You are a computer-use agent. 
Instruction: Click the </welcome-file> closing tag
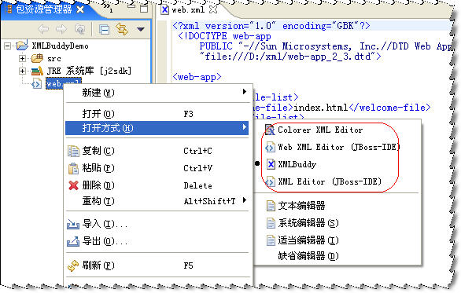[x=390, y=108]
